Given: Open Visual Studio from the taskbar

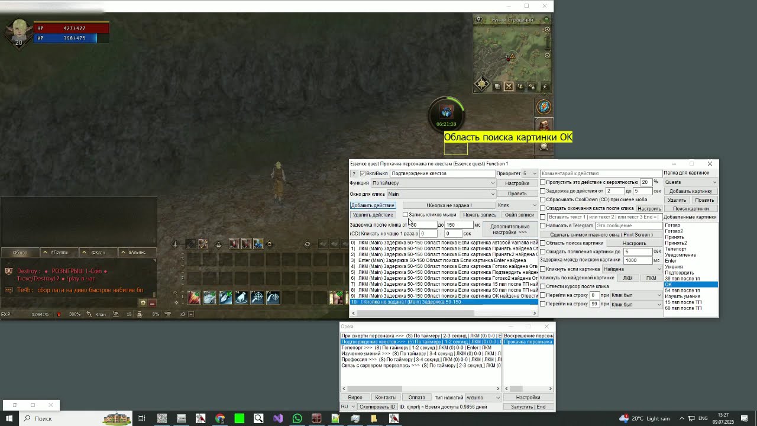Looking at the screenshot, I should click(278, 418).
